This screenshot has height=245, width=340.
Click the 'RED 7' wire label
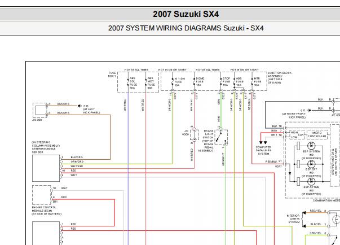[x=276, y=130]
